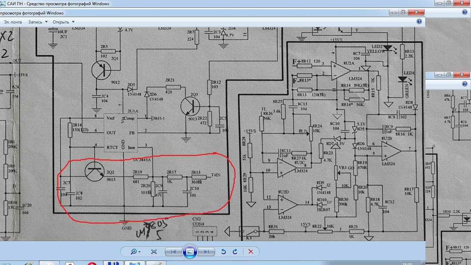Viewport: 471px width, 265px height.
Task: Close the back САИ ПН window
Action: [x=462, y=3]
